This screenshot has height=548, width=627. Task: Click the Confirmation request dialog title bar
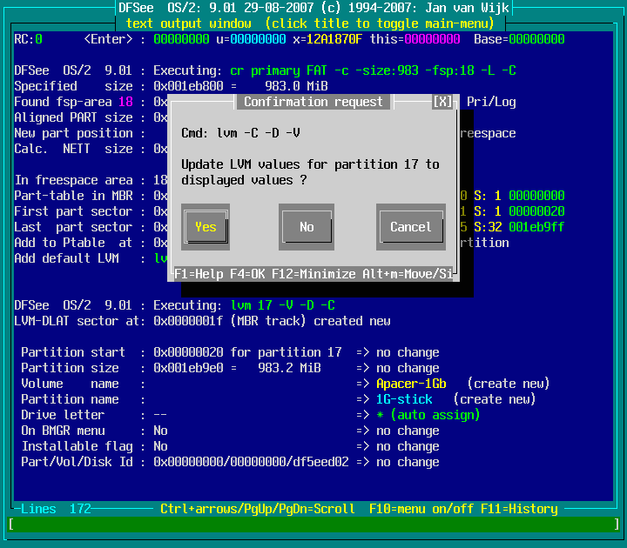(313, 102)
